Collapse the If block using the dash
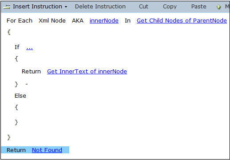Image resolution: width=230 pixels, height=160 pixels. pos(27,84)
